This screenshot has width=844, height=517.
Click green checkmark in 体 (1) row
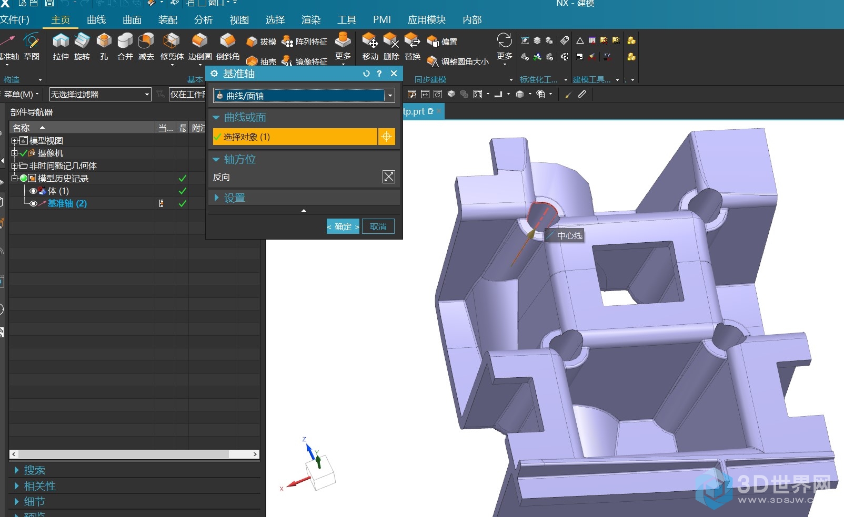(183, 191)
